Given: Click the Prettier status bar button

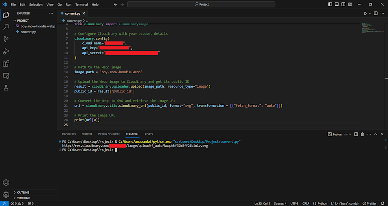Looking at the screenshot, I should [369, 203].
